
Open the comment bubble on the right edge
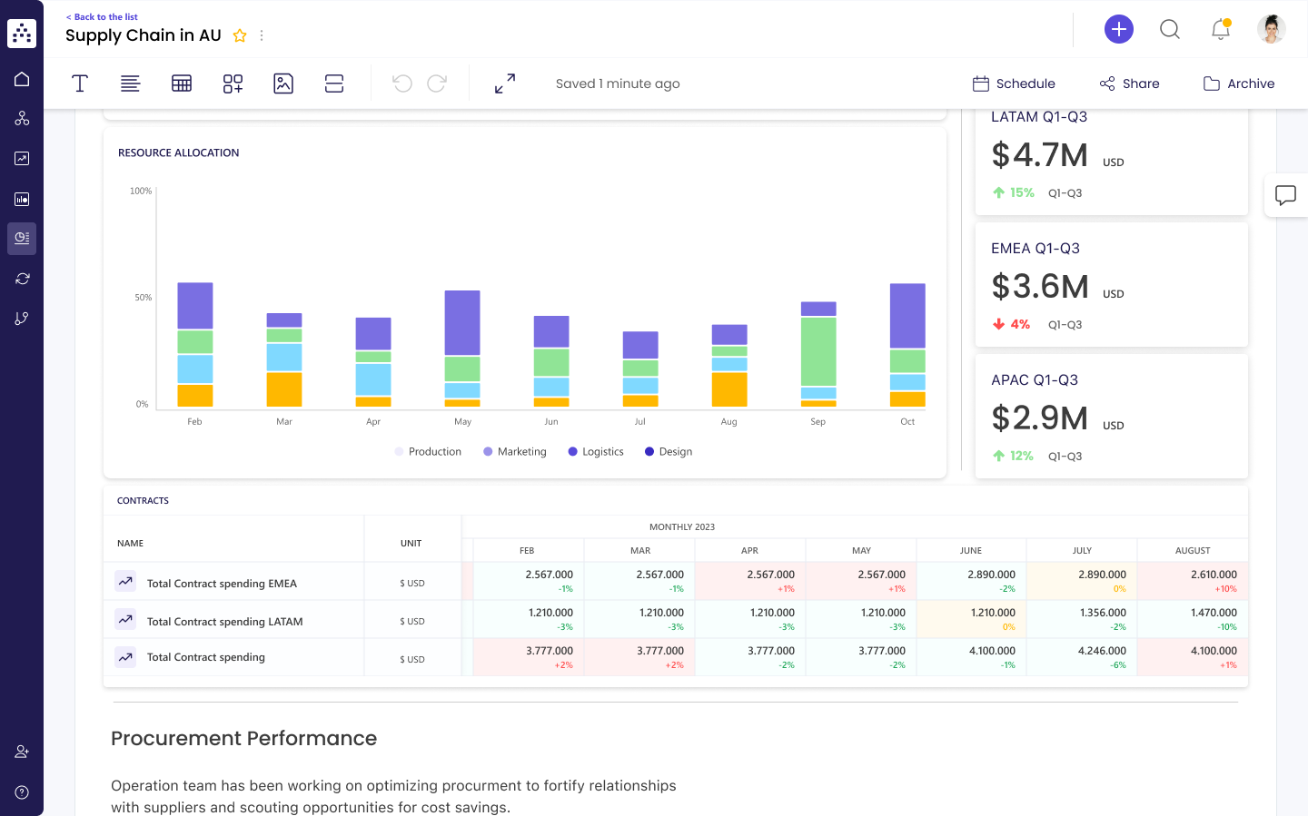click(1287, 195)
